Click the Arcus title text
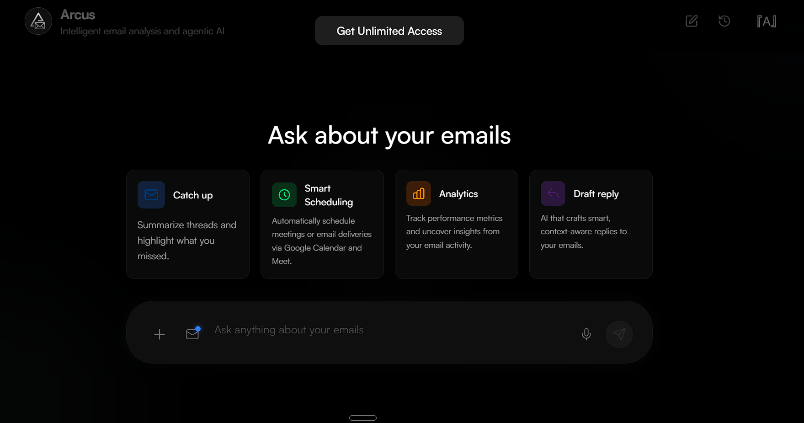Screen dimensions: 804x423 point(77,15)
